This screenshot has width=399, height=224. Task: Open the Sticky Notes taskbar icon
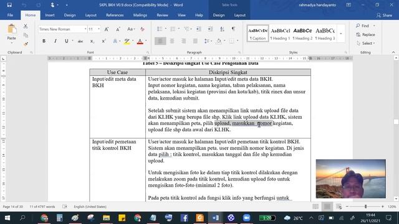point(122,218)
